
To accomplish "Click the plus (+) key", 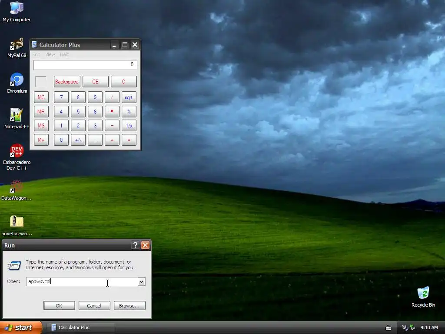I will 112,140.
